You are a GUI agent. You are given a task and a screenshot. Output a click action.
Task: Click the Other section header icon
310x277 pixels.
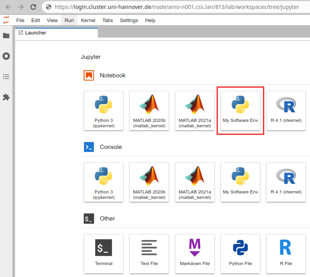tap(89, 219)
